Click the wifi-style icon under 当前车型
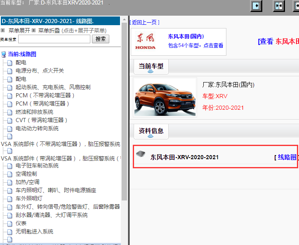The width and height of the screenshot is (299, 245). [x=151, y=71]
